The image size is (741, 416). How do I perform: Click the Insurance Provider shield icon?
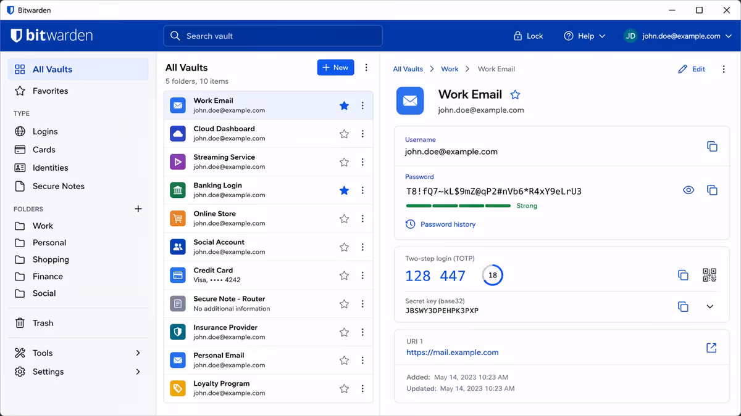[x=178, y=332]
